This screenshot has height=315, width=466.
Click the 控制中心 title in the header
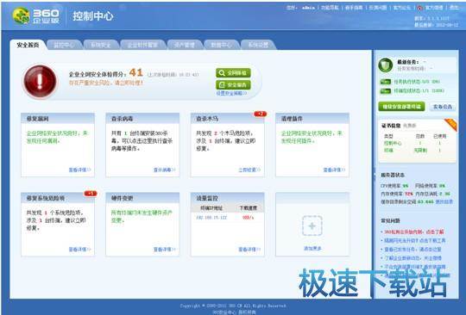coord(93,16)
